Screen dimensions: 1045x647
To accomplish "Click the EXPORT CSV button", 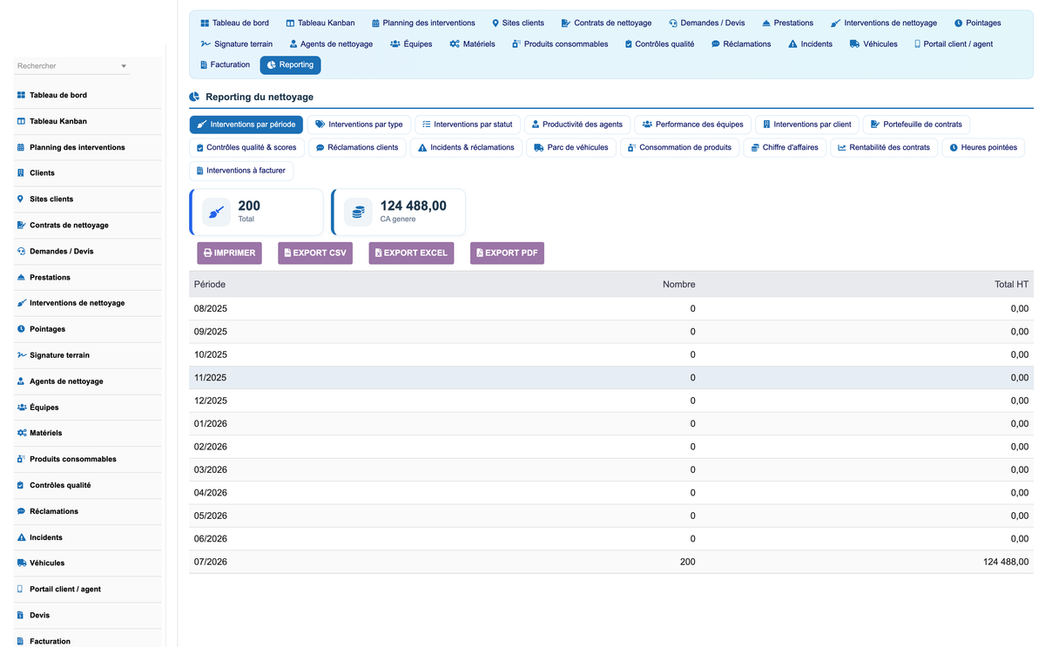I will 315,253.
